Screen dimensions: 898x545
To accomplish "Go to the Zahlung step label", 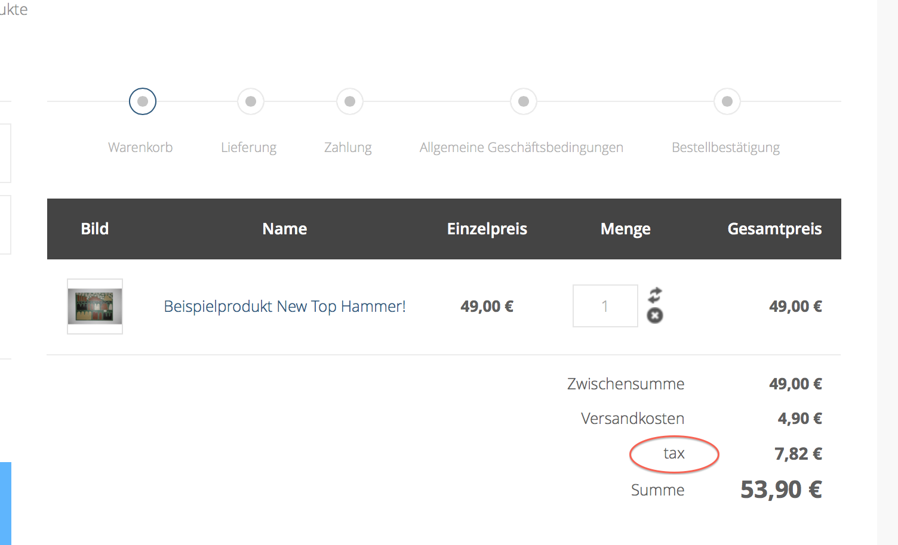I will (348, 147).
